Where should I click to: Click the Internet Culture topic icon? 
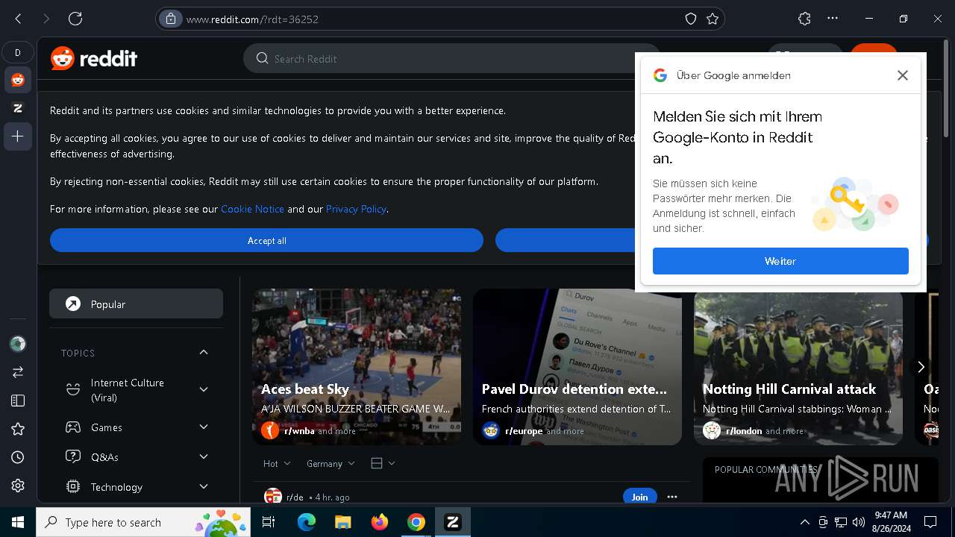point(73,389)
